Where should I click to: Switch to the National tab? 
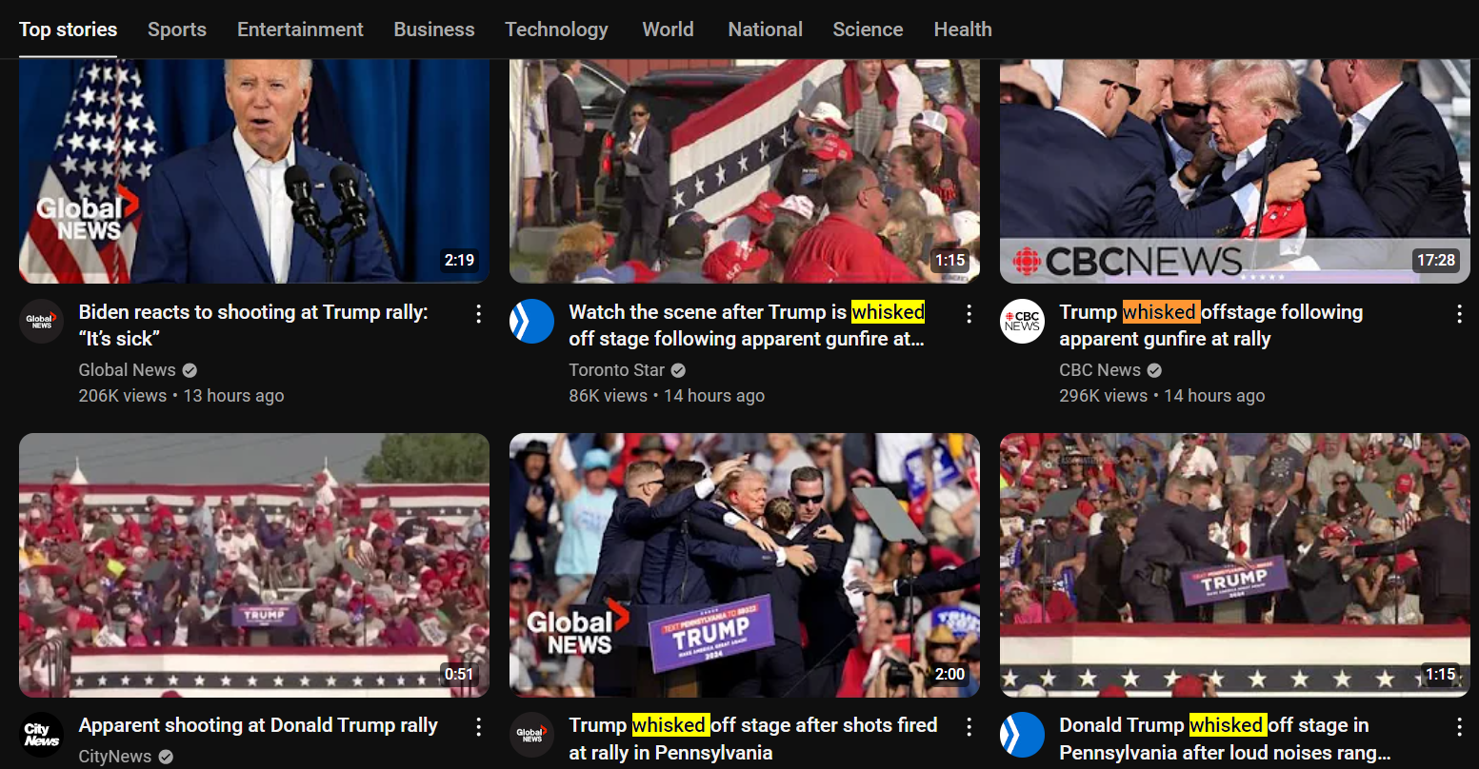click(766, 30)
